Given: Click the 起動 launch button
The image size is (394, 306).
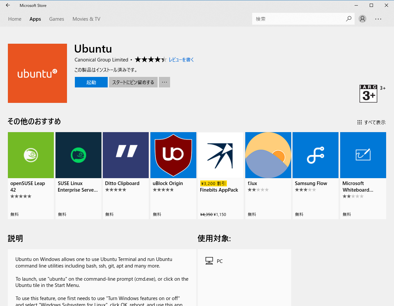Looking at the screenshot, I should (x=91, y=82).
